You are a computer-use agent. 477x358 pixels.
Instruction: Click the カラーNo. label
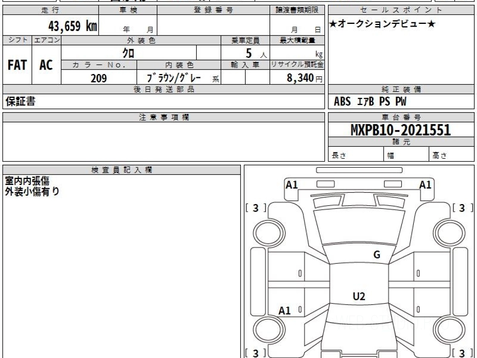coord(99,65)
